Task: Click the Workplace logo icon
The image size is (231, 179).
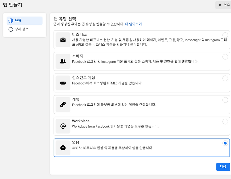Action: pyautogui.click(x=63, y=126)
